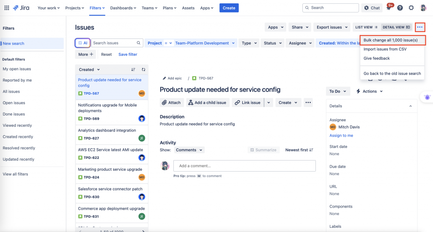Screen dimensions: 433x232
Task: Select Analytics dashboard integration issue card
Action: pyautogui.click(x=112, y=134)
